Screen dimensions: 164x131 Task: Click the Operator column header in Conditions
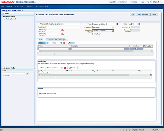click(102, 71)
